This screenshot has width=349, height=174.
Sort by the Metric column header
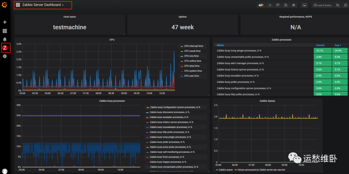(220, 45)
